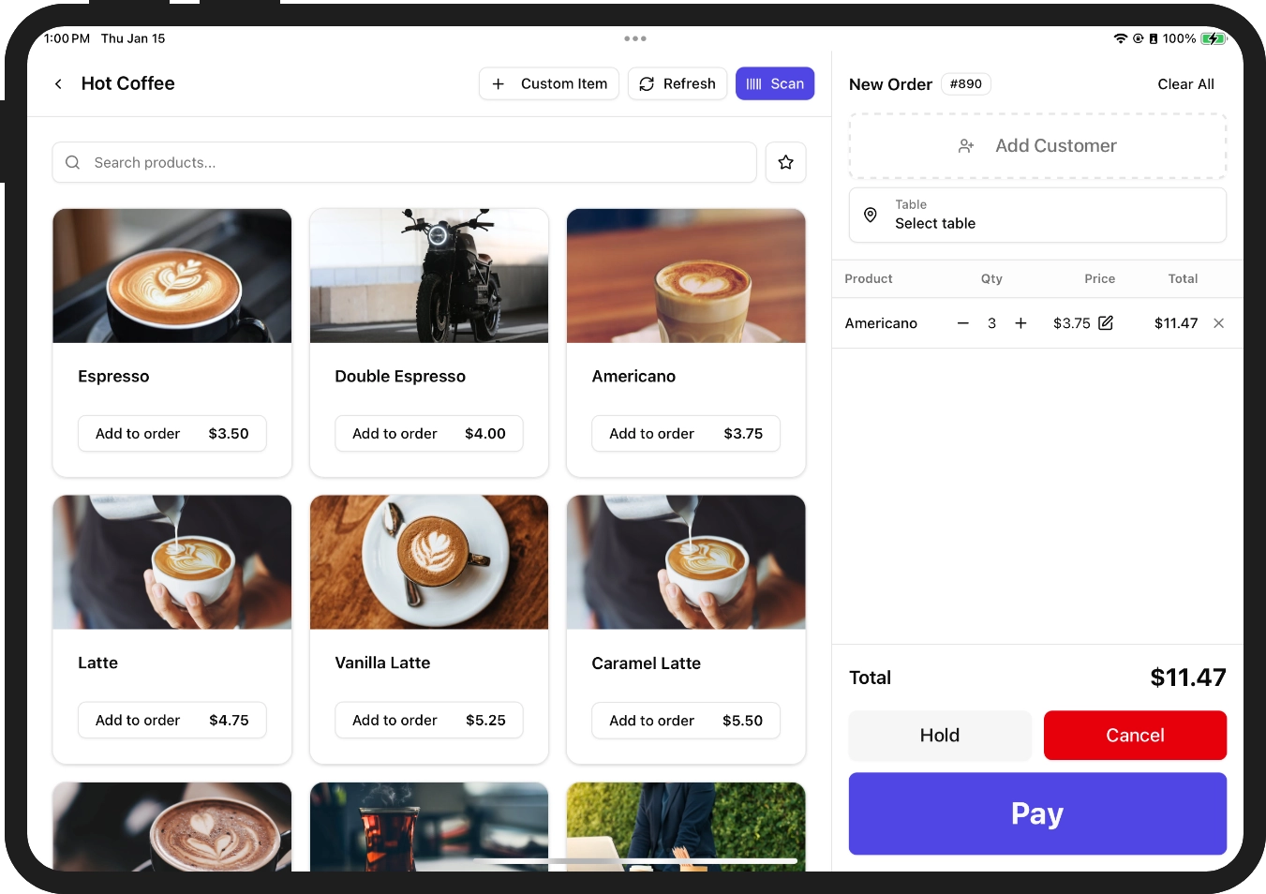This screenshot has height=894, width=1266.
Task: Refresh the product list
Action: tap(677, 83)
